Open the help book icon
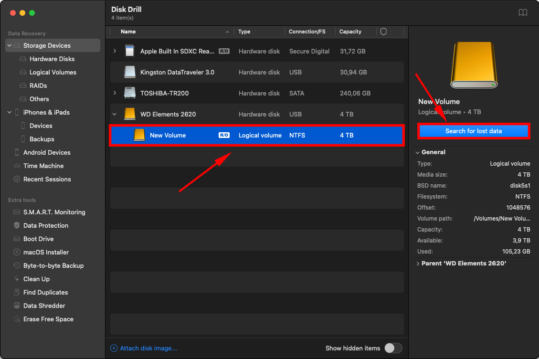Screen dimensions: 539x359 click(522, 12)
